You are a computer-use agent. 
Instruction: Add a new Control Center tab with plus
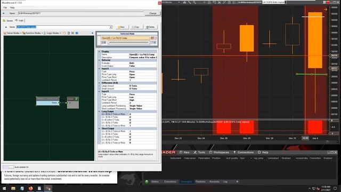point(237,181)
